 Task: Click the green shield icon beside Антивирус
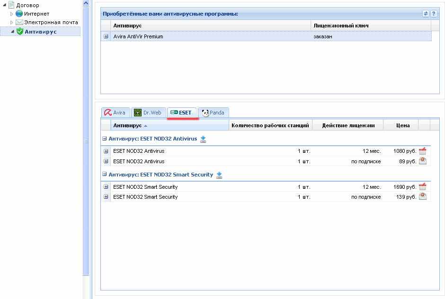click(19, 31)
